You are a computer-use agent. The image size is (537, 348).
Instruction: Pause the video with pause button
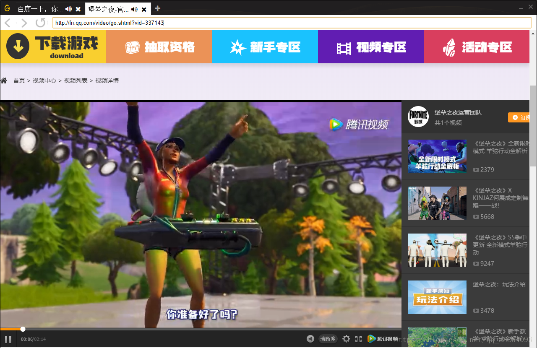coord(8,339)
